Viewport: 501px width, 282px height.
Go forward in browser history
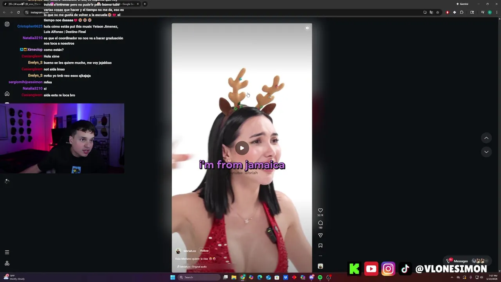(x=11, y=12)
